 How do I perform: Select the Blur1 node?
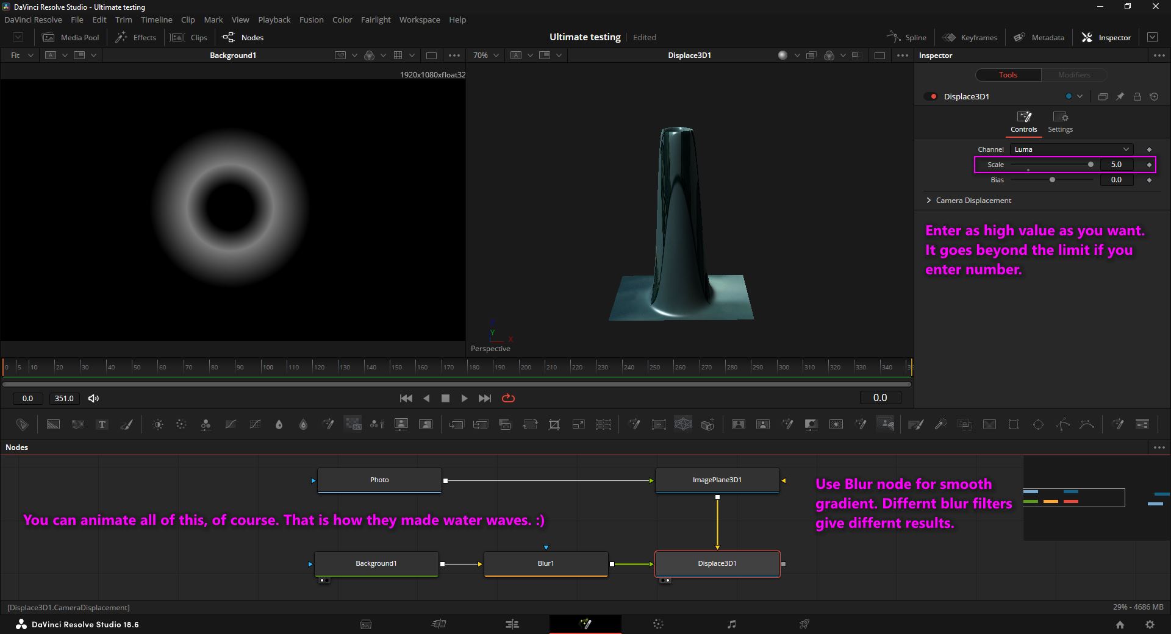tap(546, 563)
